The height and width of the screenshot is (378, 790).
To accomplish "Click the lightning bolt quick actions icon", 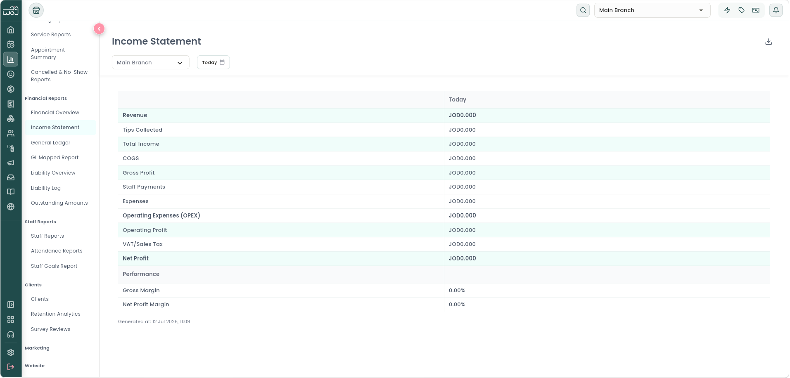I will pos(727,10).
